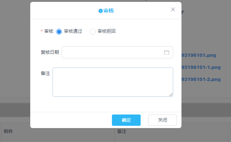This screenshot has height=142, width=231.
Task: Close the 审核 dialog with the X icon
Action: tap(173, 9)
